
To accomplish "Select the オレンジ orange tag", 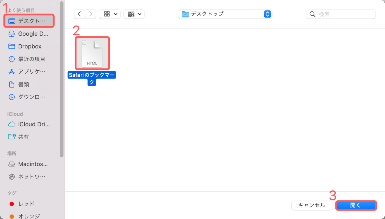I will click(x=29, y=216).
